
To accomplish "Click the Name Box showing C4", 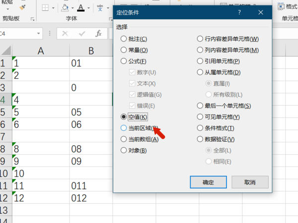I will pos(18,34).
